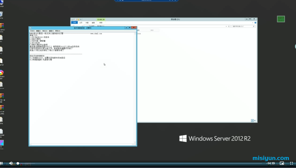The width and height of the screenshot is (296, 168).
Task: Pause the video with the pause button
Action: 1,163
